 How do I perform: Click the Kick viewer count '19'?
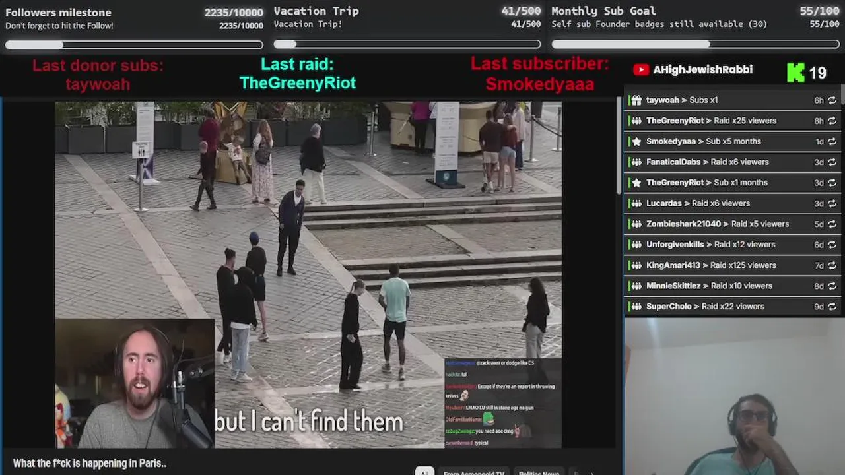pos(818,73)
